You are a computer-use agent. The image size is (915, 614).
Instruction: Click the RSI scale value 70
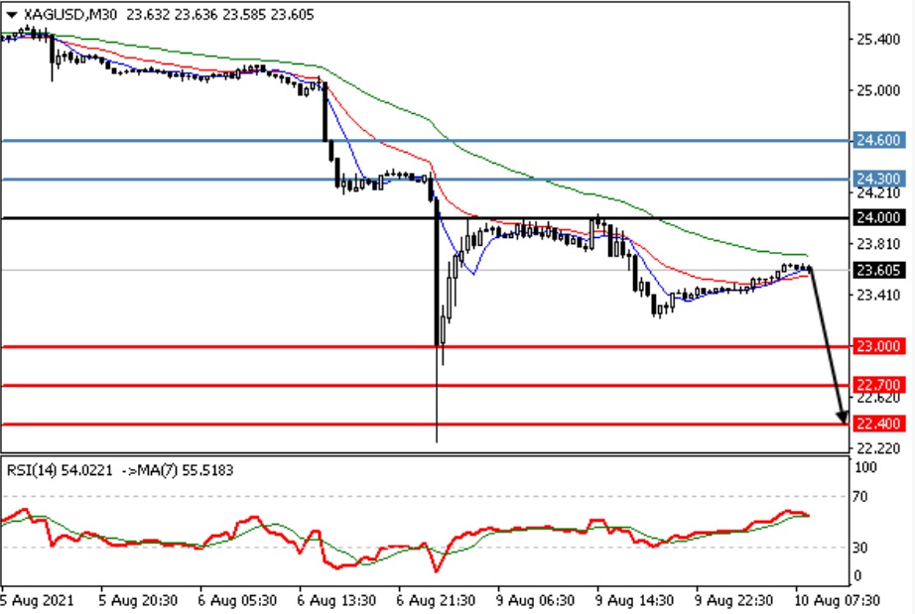pos(860,497)
